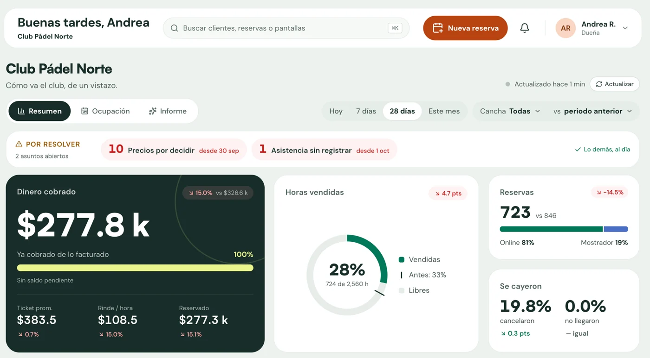The width and height of the screenshot is (650, 358).
Task: Click the calendar-plus icon in Nueva reserva
Action: tap(438, 28)
